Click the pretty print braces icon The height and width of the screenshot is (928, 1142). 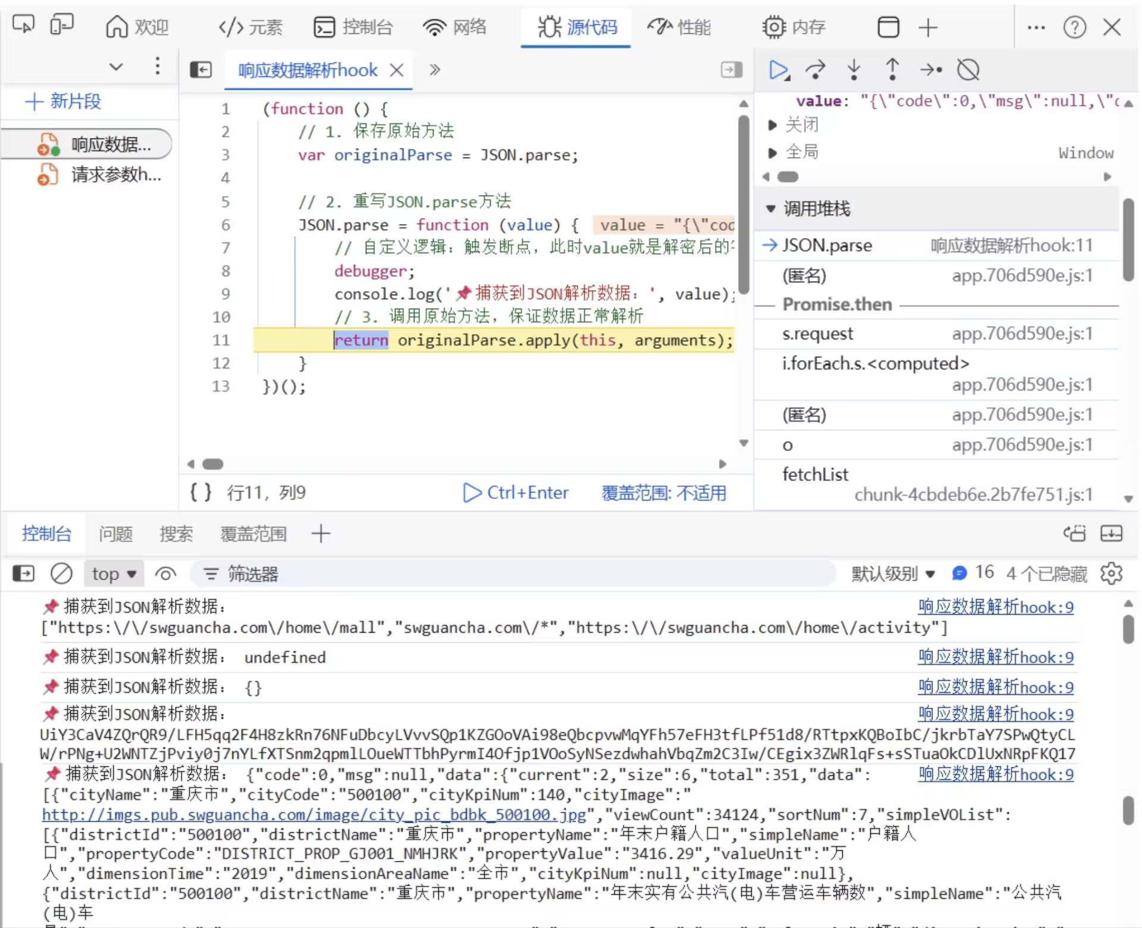[200, 492]
